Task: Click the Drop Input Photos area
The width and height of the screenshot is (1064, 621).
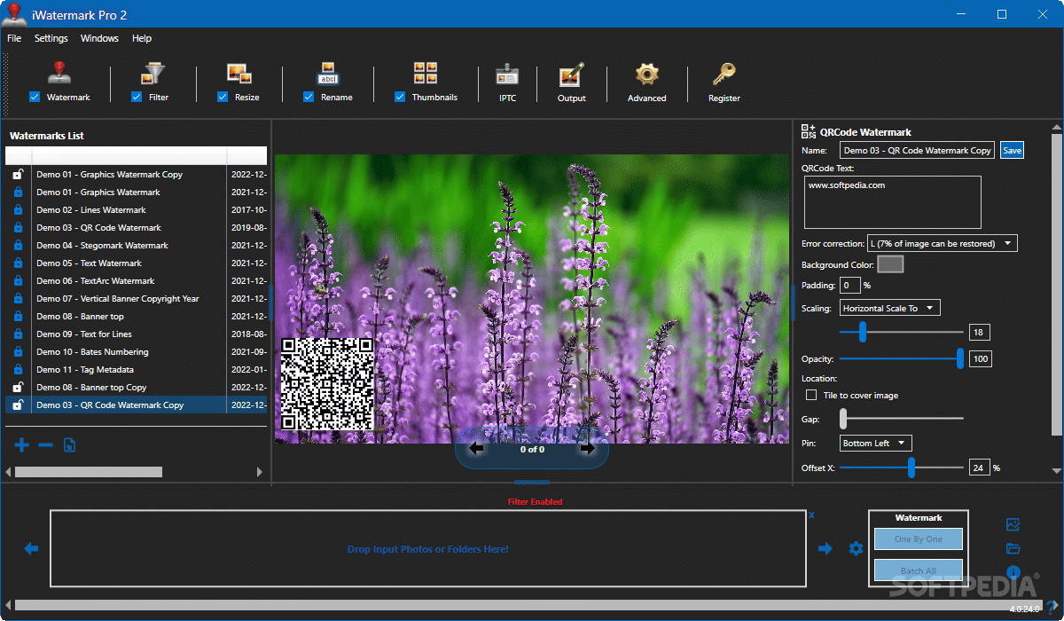Action: (428, 549)
